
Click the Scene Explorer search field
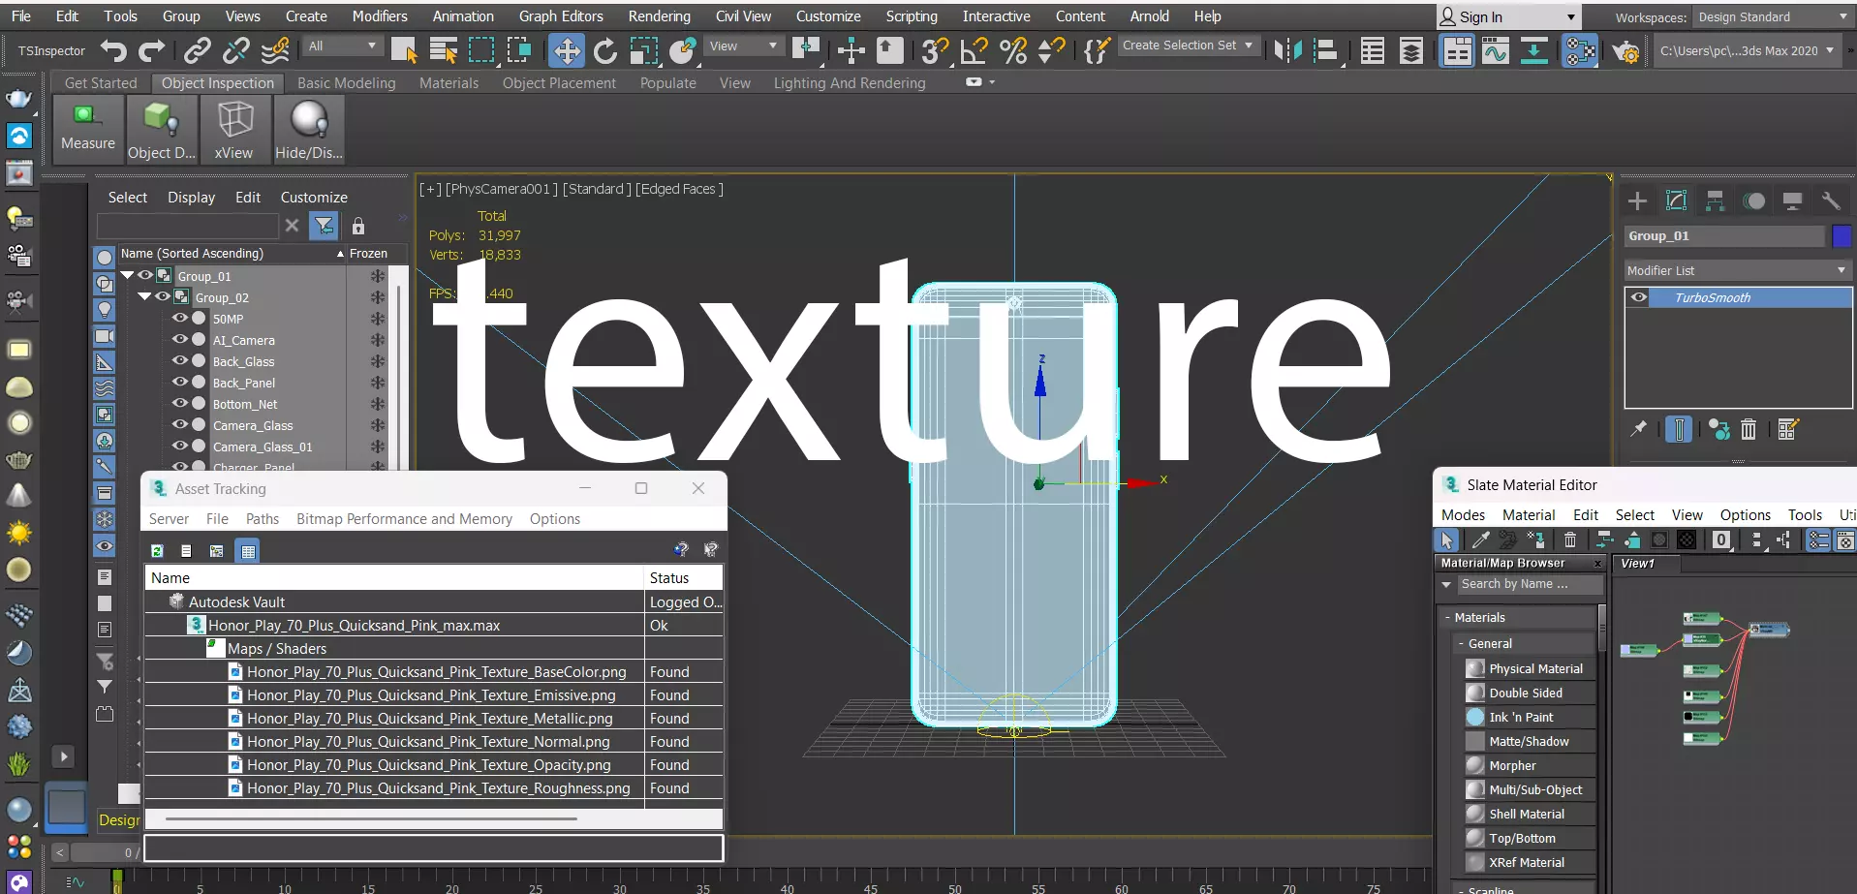(x=188, y=226)
